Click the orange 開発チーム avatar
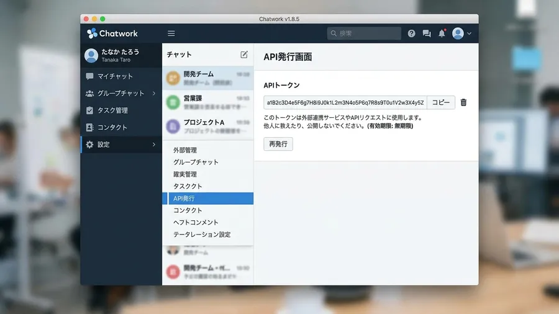The width and height of the screenshot is (559, 314). pos(173,78)
